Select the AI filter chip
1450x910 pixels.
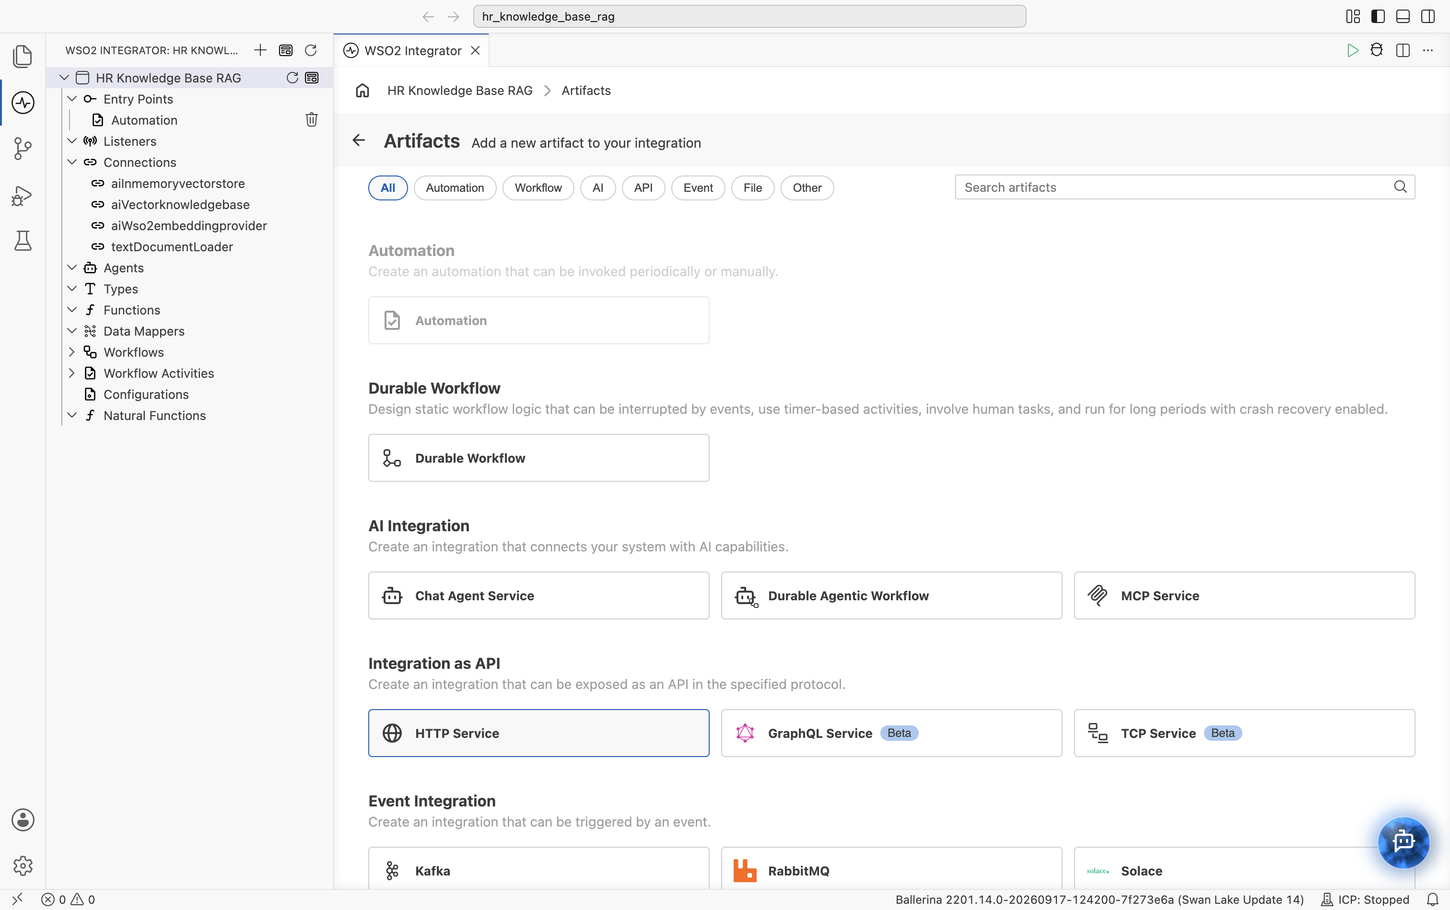click(x=598, y=188)
